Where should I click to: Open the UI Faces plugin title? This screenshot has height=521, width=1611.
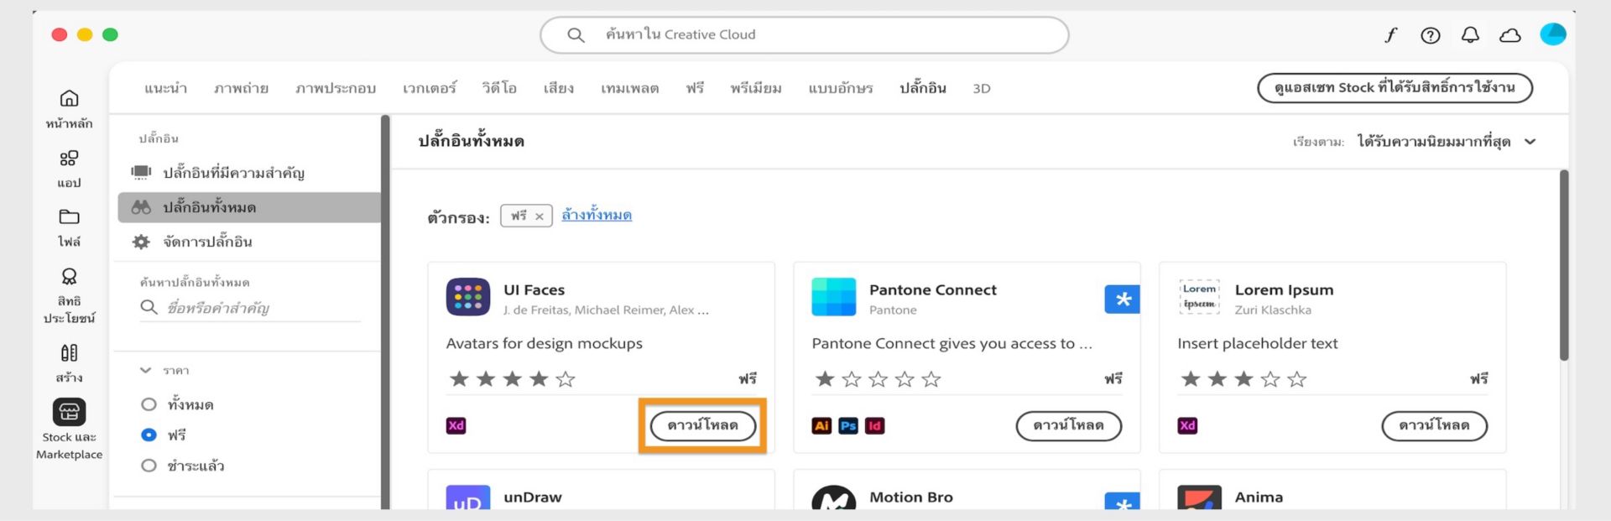(x=534, y=289)
